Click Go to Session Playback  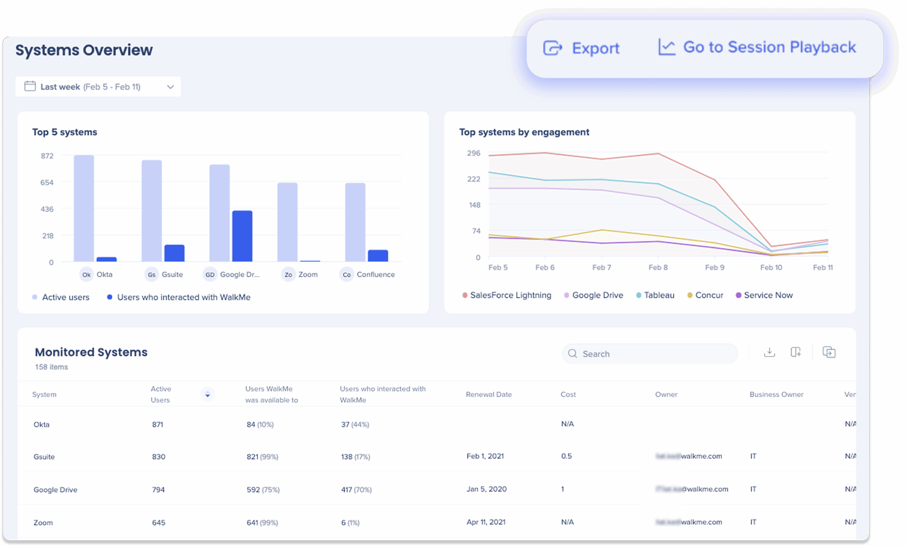769,47
